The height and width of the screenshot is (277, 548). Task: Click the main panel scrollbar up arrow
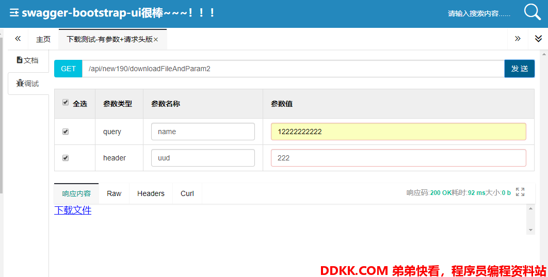(544, 54)
